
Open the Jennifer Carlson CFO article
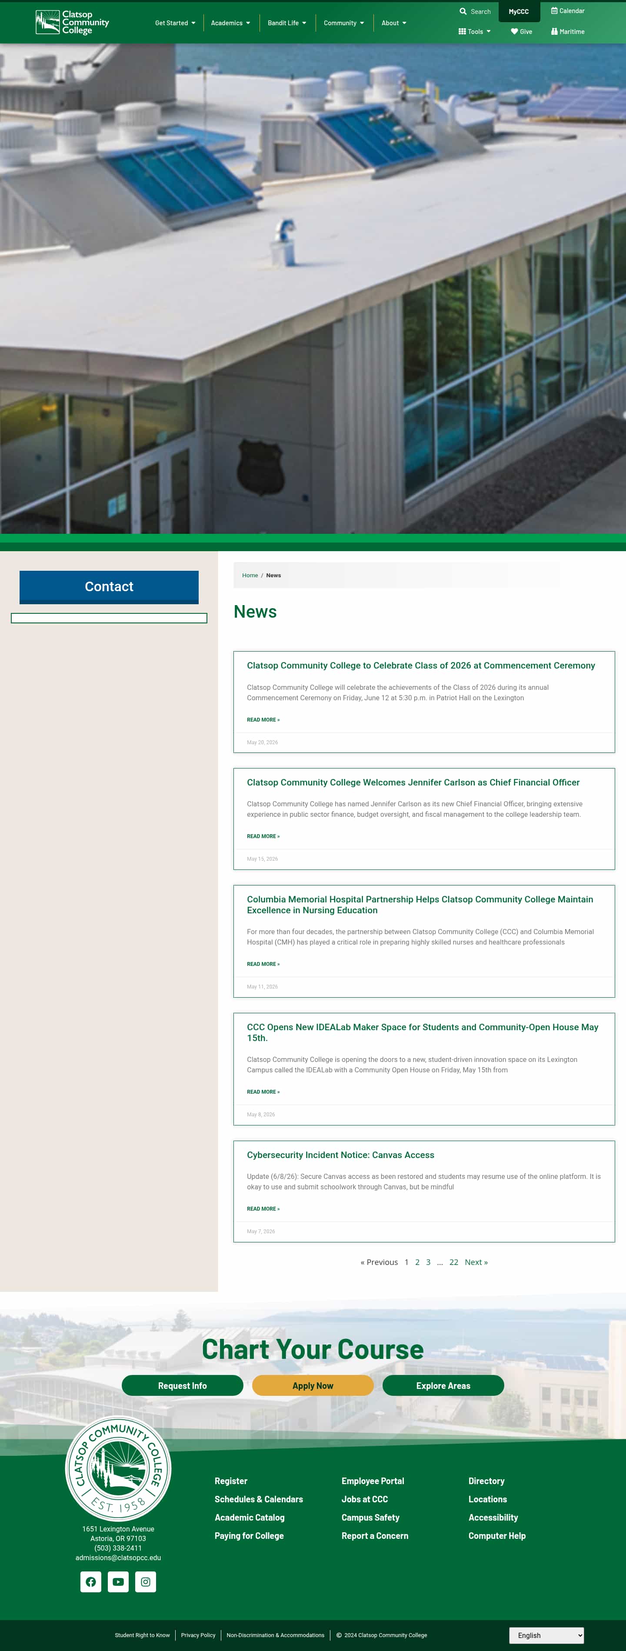(x=413, y=782)
